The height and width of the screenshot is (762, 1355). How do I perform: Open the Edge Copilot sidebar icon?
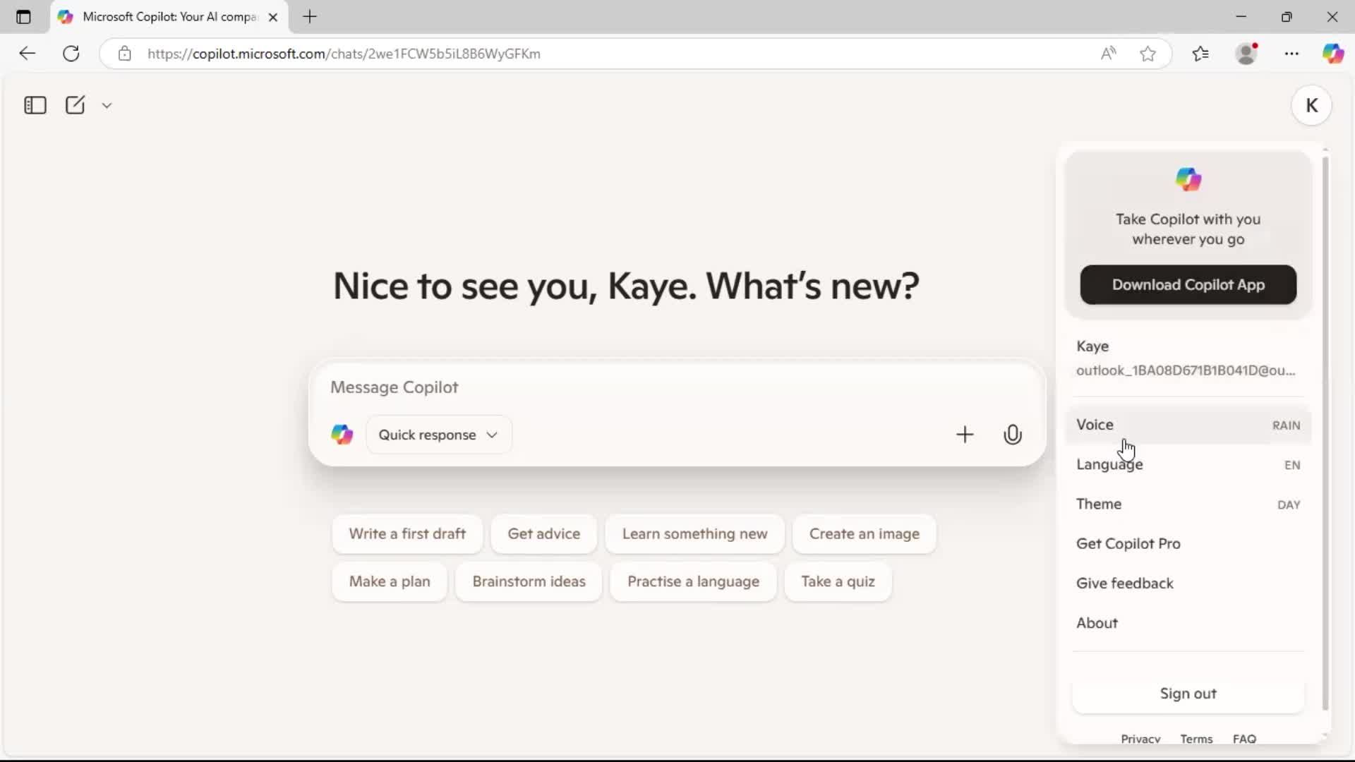(x=1333, y=54)
